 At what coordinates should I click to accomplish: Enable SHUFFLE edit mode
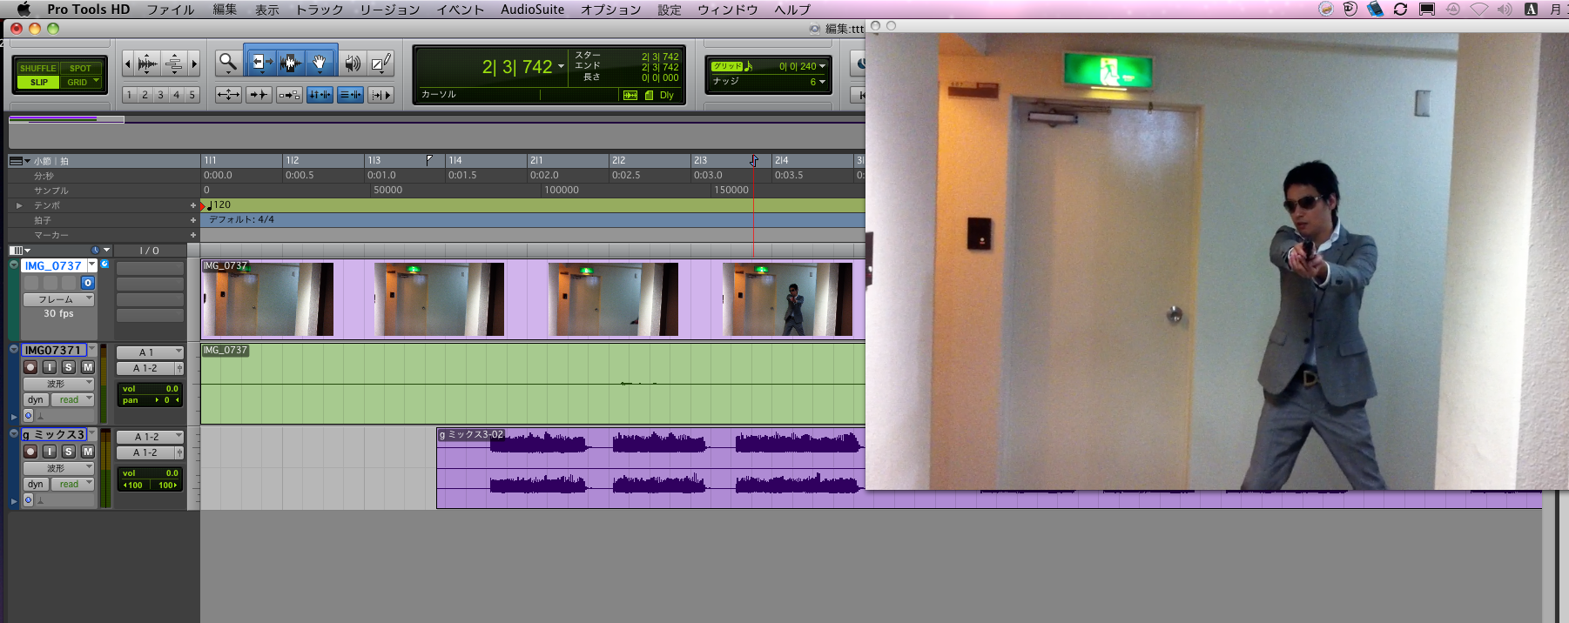pos(37,68)
